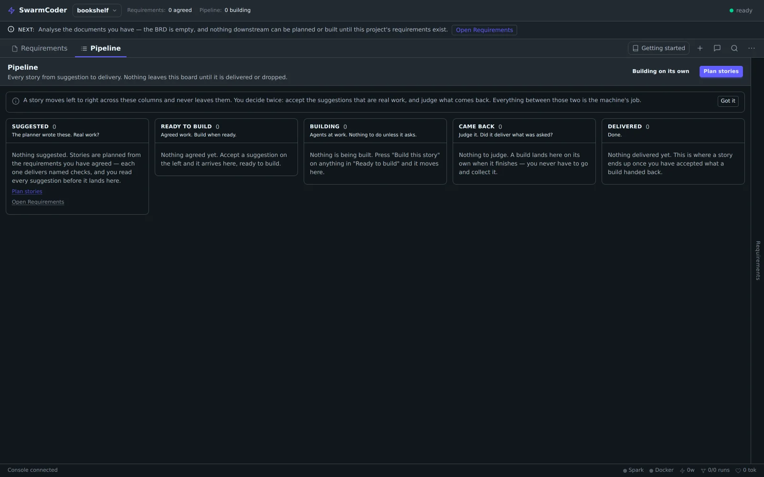Screen dimensions: 764x477
Task: Click the purple Plan stories button
Action: [x=721, y=72]
